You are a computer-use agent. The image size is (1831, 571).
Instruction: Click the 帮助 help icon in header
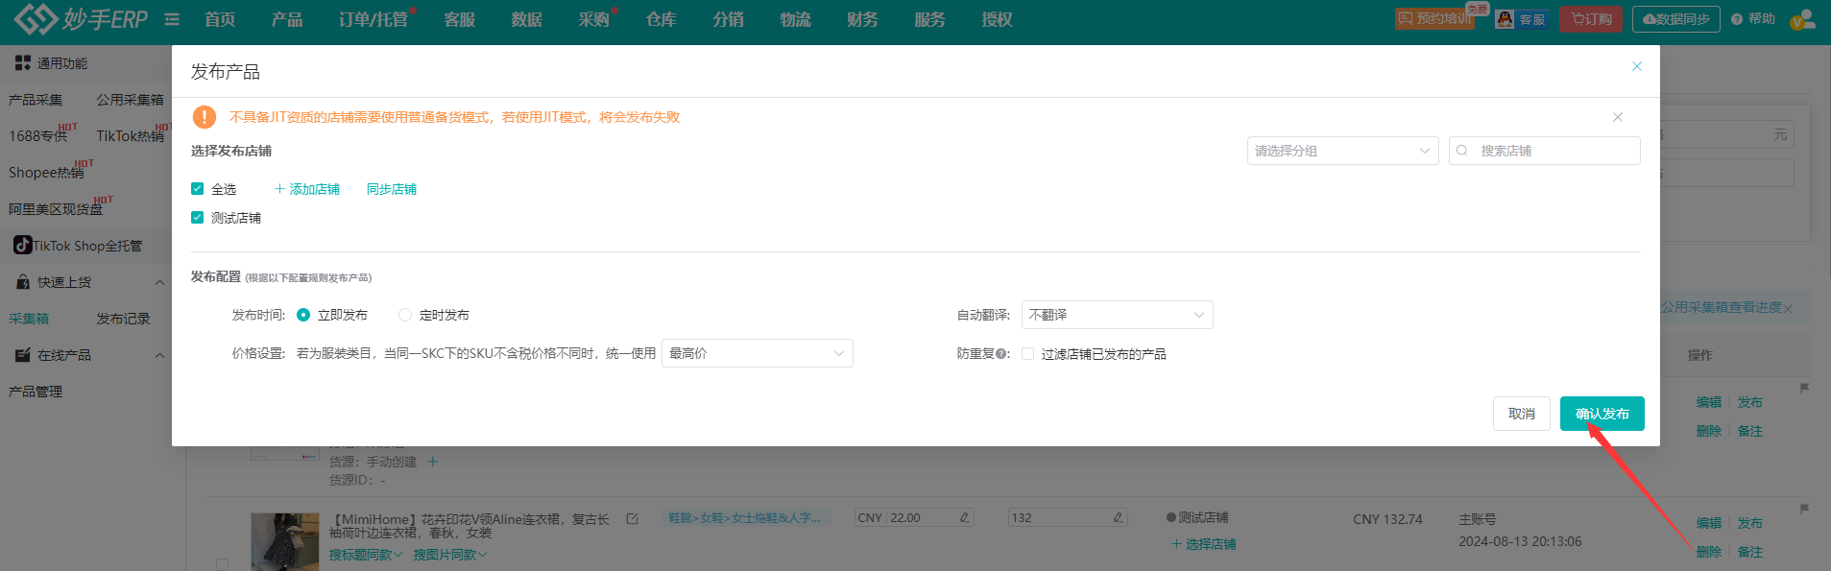(x=1737, y=19)
